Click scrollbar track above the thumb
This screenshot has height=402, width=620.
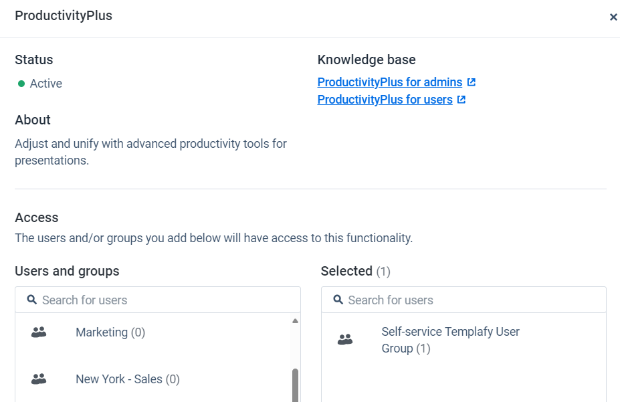coord(295,346)
